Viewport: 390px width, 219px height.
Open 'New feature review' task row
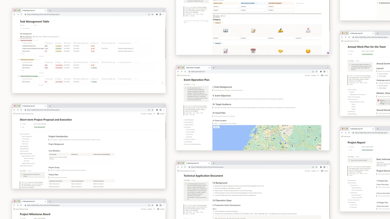[28, 65]
